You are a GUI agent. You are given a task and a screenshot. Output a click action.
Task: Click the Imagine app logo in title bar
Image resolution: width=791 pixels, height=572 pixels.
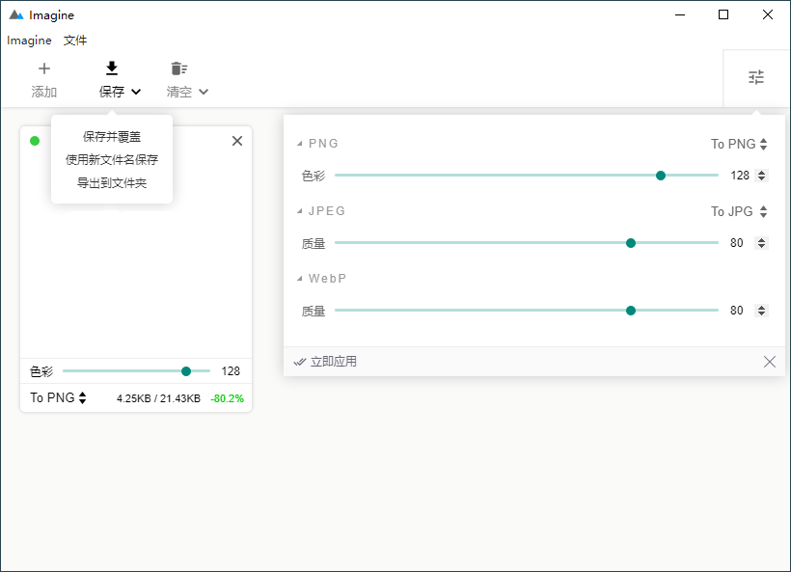(x=15, y=15)
